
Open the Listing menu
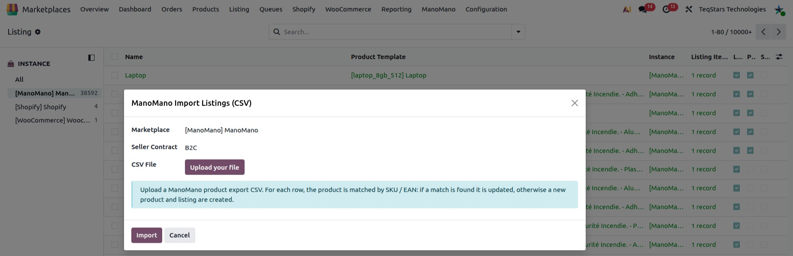[239, 9]
